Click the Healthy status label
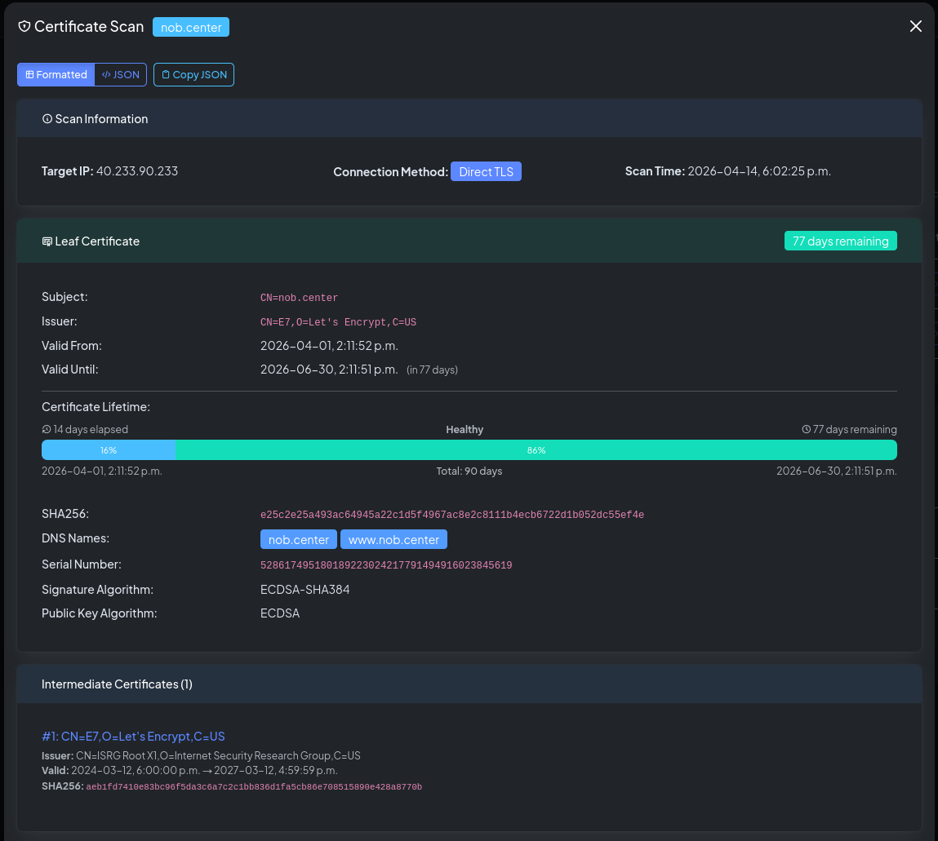 click(x=465, y=429)
